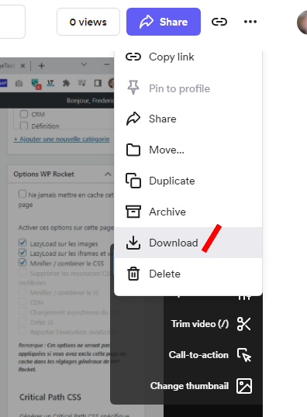Screen dimensions: 307x417
Task: Enable Ne jamais mettre en cache checkbox
Action: (x=22, y=194)
